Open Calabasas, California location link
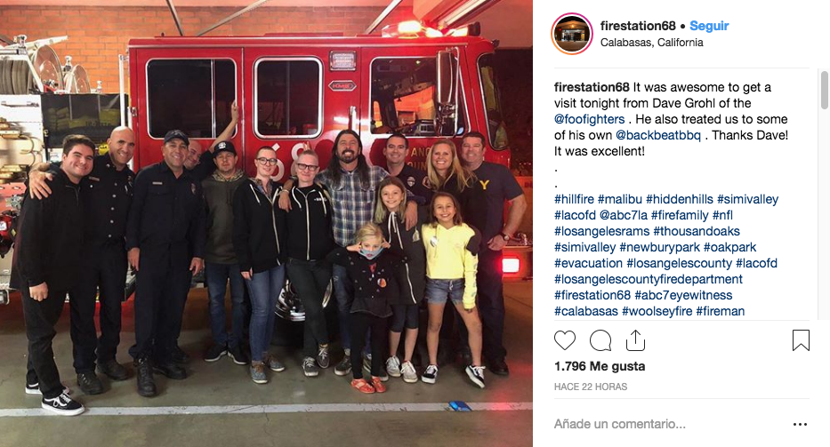 tap(651, 43)
